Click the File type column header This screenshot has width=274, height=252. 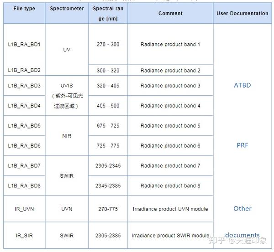tap(24, 9)
